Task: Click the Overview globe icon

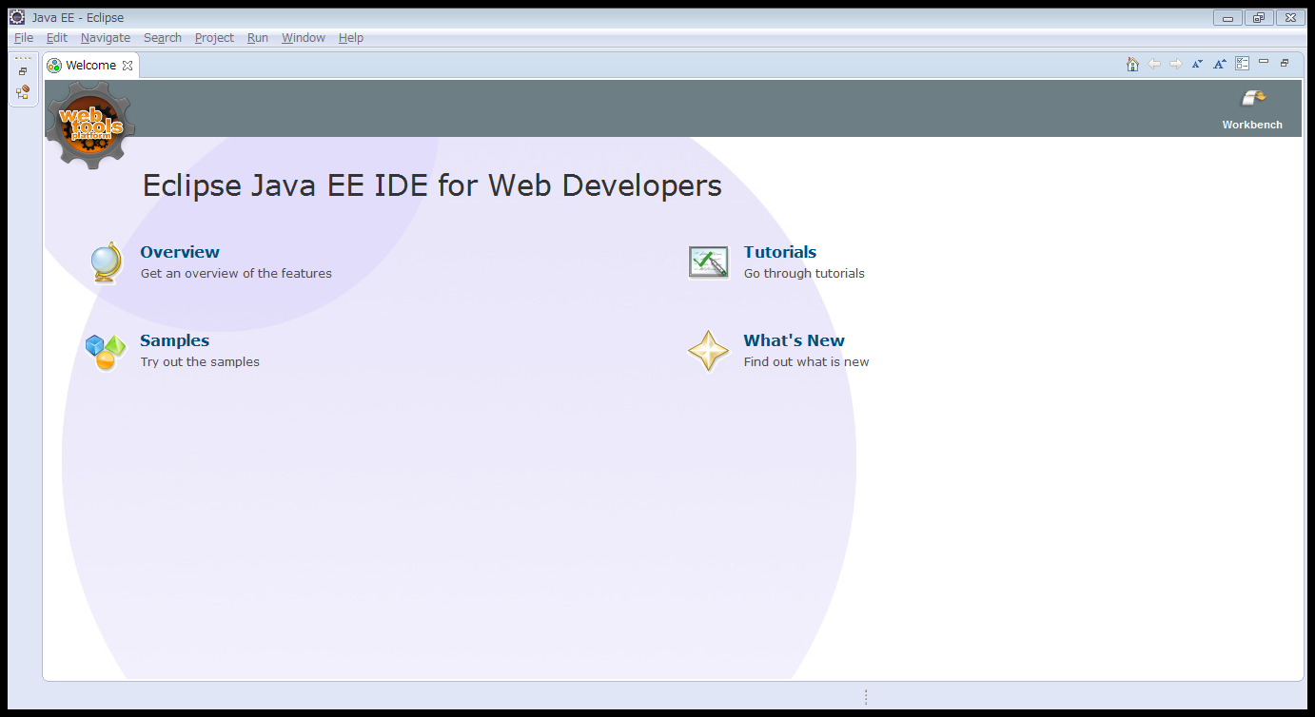Action: click(107, 262)
